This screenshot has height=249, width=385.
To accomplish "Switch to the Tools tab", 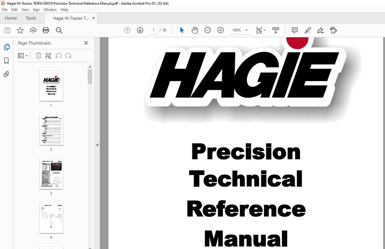I will tap(31, 18).
